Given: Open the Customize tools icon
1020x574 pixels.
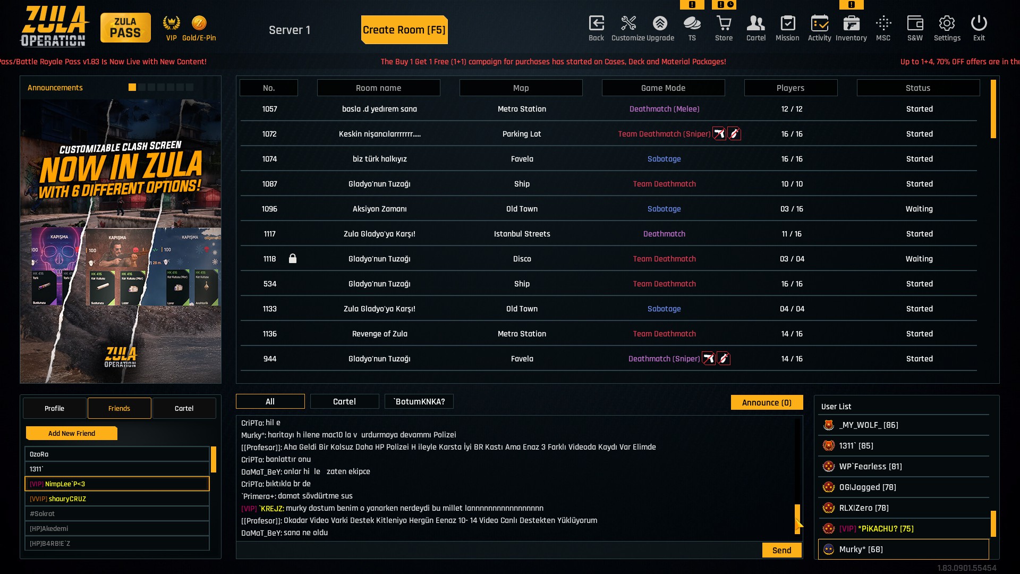Looking at the screenshot, I should point(628,23).
